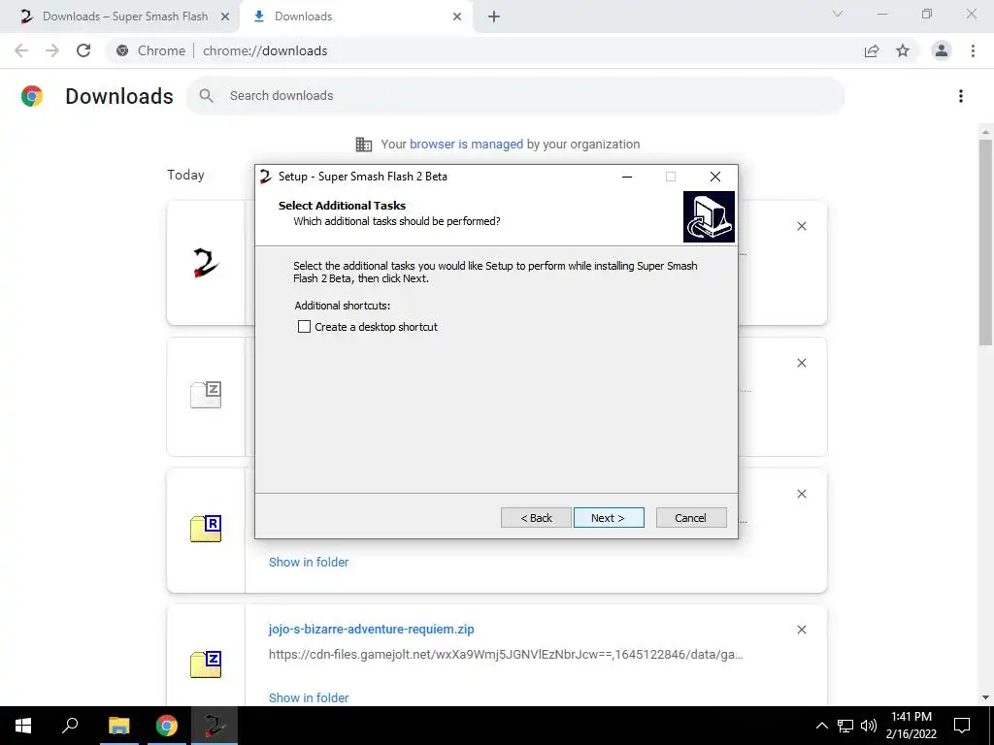Click the search magnifier in Downloads

coord(206,96)
